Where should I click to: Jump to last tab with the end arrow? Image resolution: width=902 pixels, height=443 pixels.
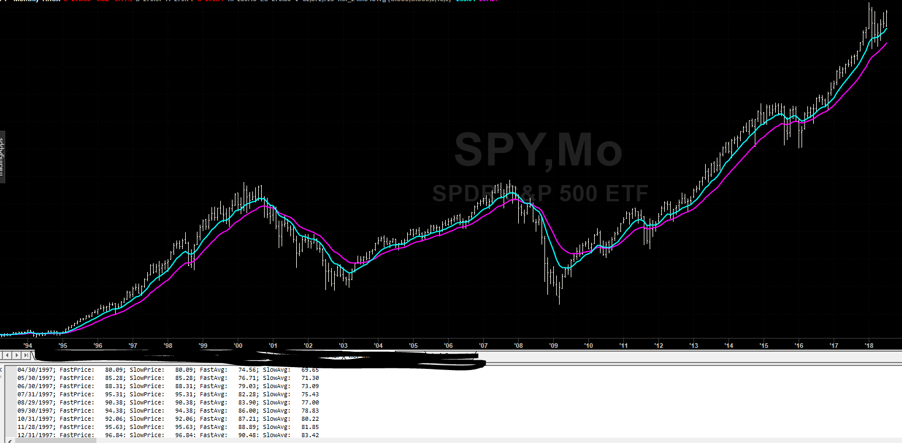pos(26,355)
